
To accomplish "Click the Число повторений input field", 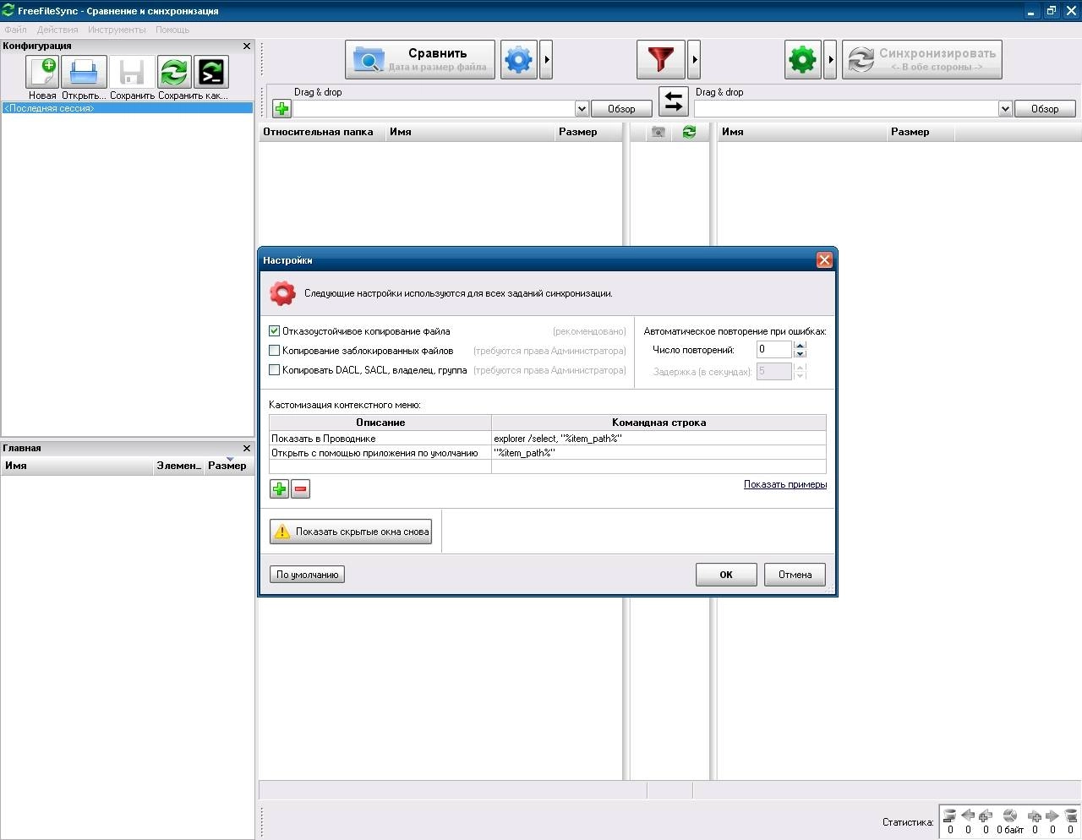I will (x=773, y=349).
